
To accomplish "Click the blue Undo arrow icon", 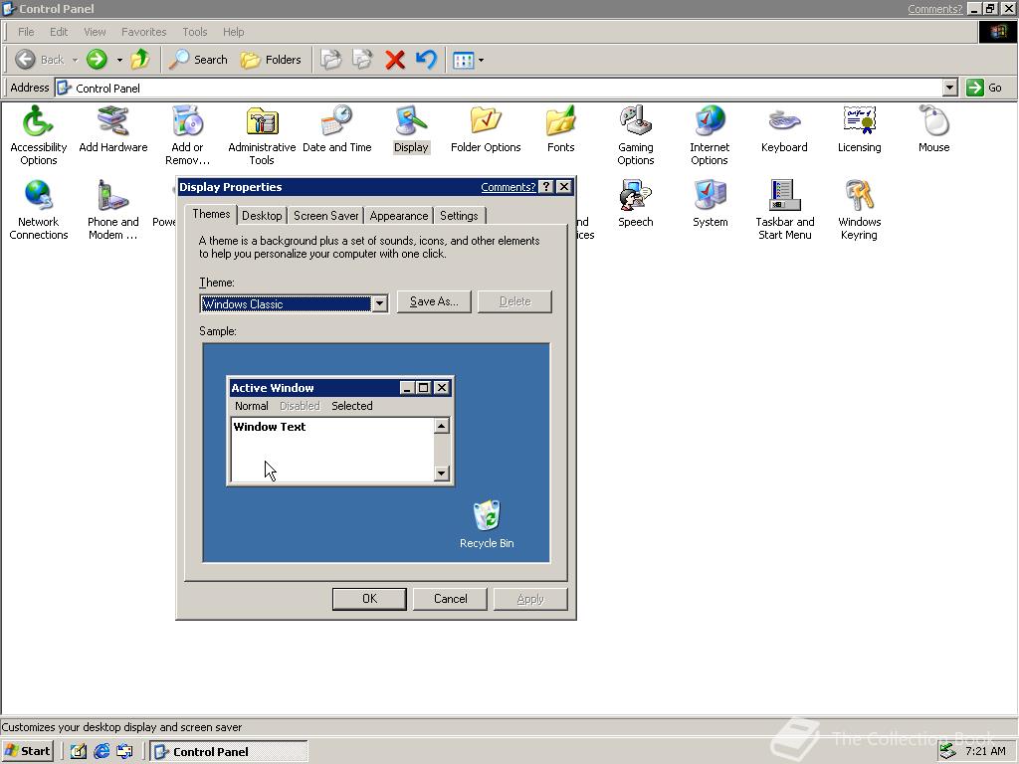I will 426,60.
